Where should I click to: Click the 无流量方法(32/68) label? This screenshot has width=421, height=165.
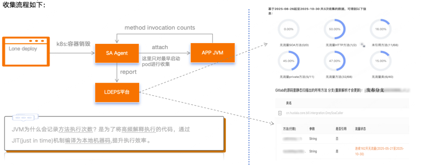pos(339,77)
